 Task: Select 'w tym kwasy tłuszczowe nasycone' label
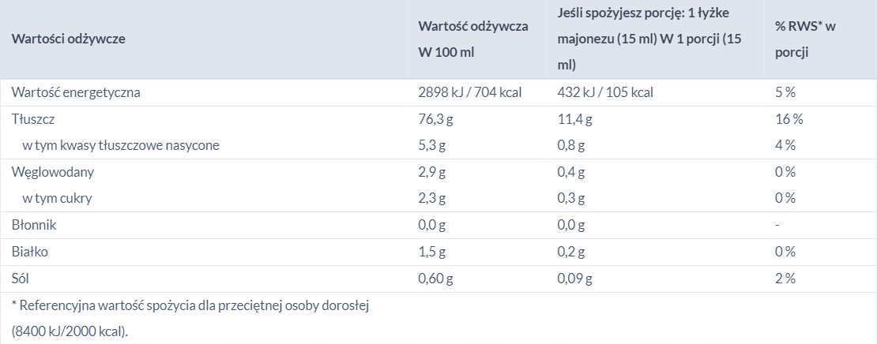[121, 146]
